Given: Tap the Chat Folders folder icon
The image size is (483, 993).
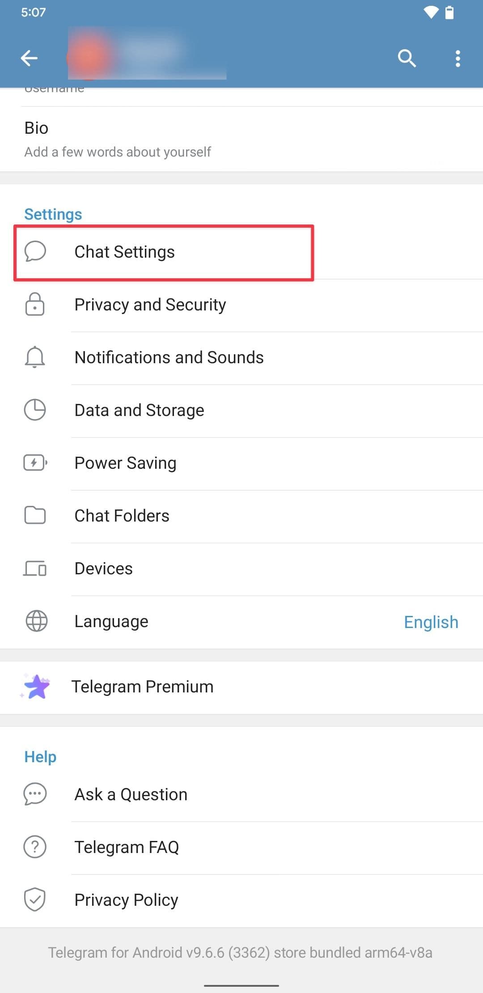Looking at the screenshot, I should (35, 515).
